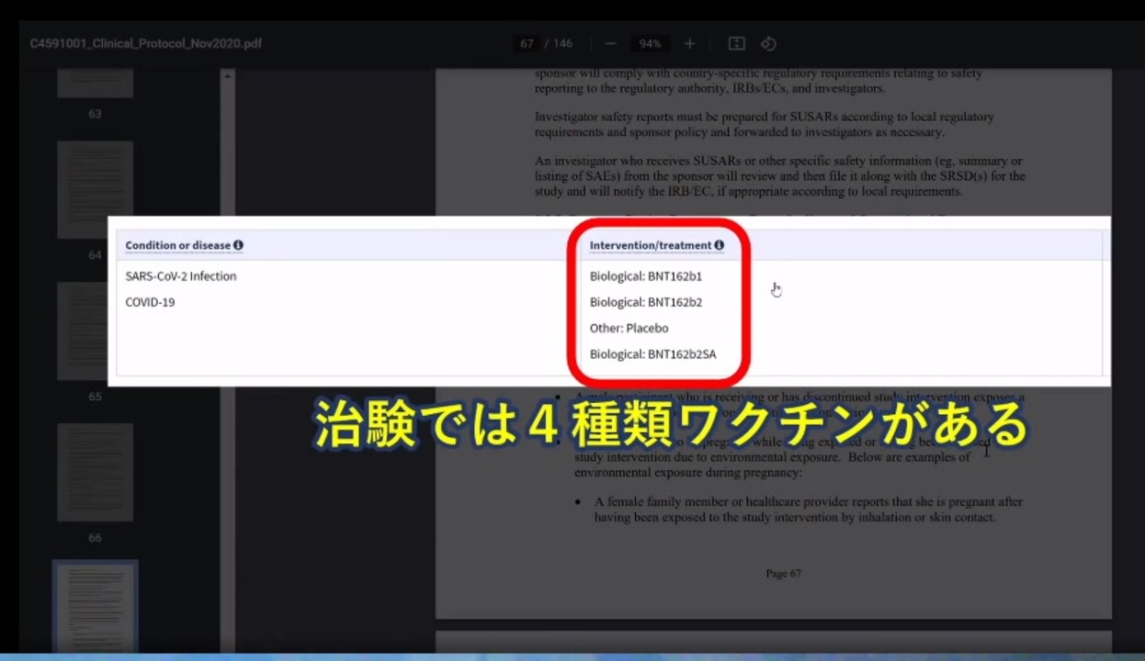This screenshot has width=1145, height=661.
Task: Click the 146 total pages label
Action: (x=562, y=44)
